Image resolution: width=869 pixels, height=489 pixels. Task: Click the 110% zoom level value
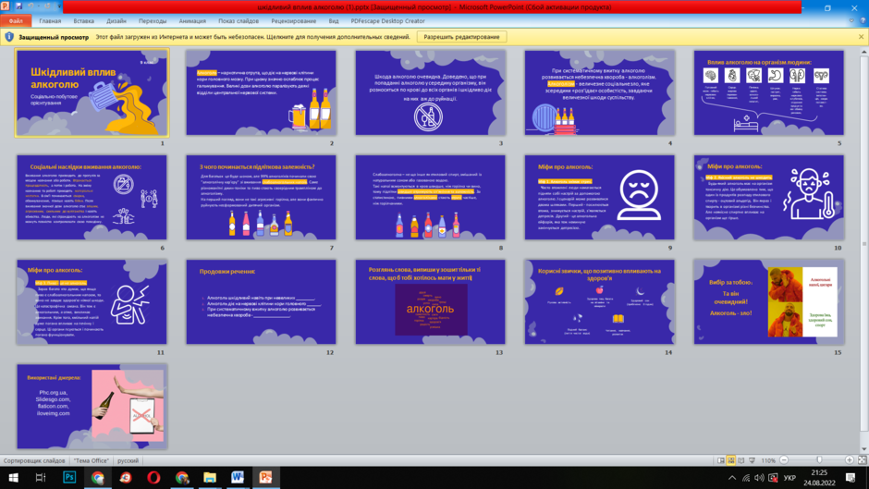tap(768, 460)
